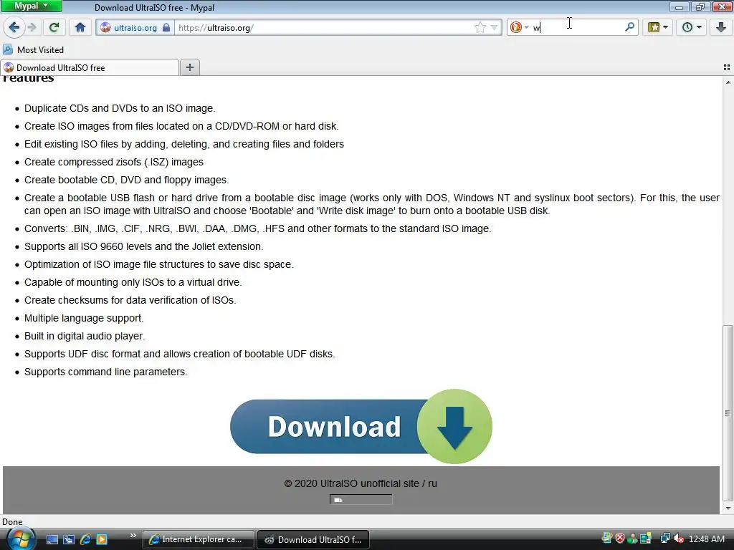Click 'Download UltraISO f...' taskbar button
Screen dimensions: 734x550
(313, 539)
